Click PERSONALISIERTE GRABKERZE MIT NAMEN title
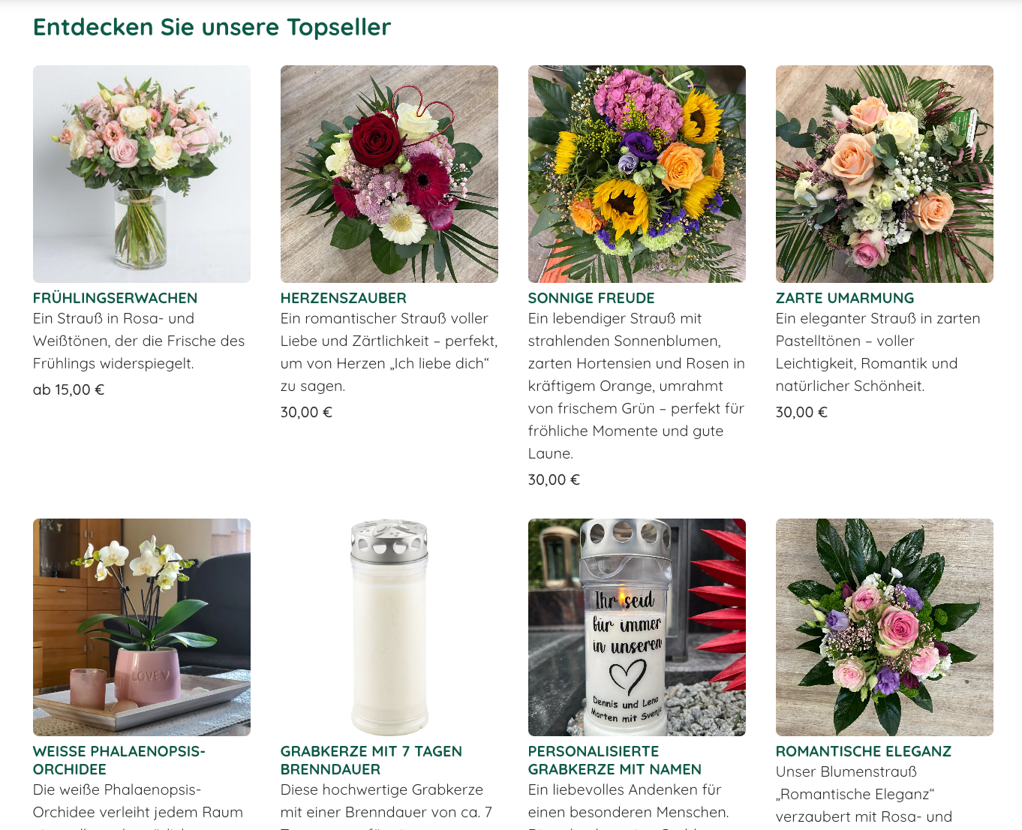 pyautogui.click(x=615, y=760)
